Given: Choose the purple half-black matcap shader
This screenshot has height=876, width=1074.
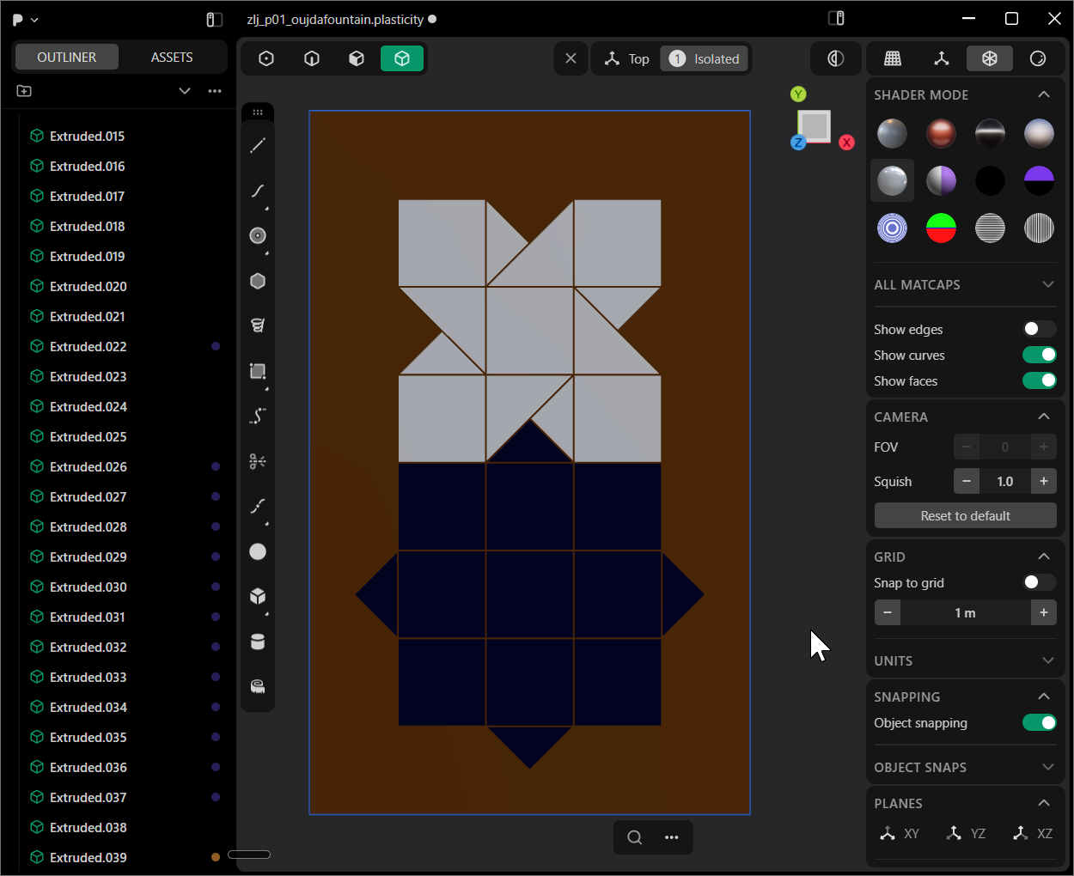Looking at the screenshot, I should [x=1039, y=180].
